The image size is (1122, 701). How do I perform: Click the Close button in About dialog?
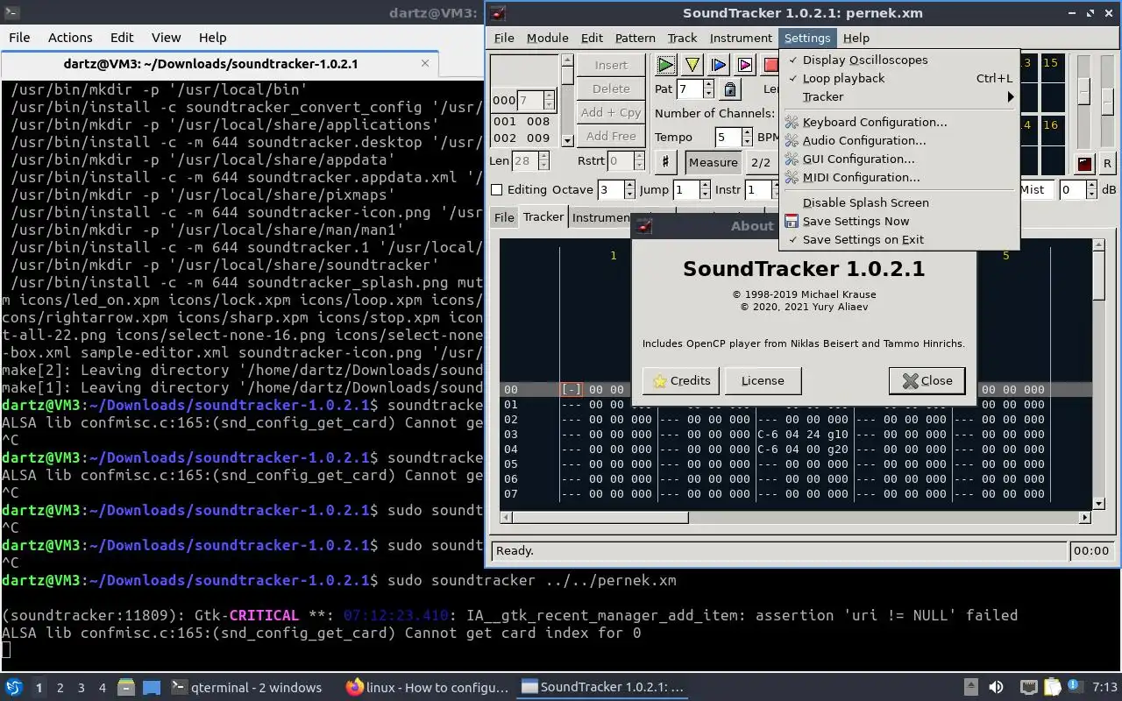927,380
